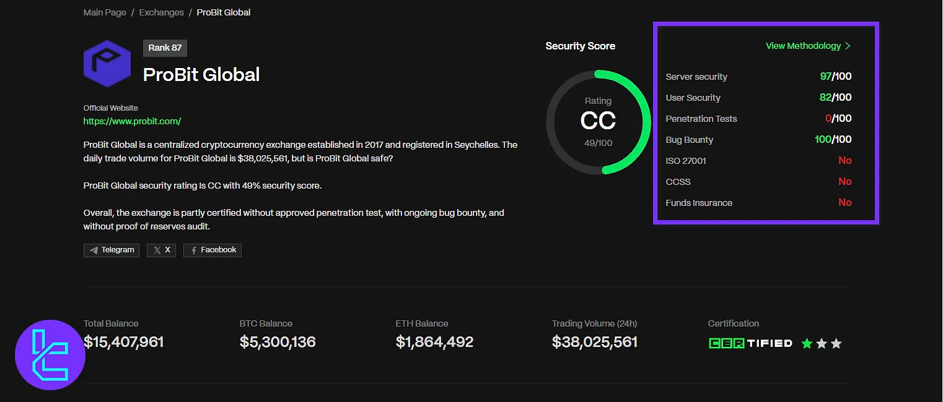Click the ProBit Global page title
Viewport: 943px width, 402px height.
click(201, 75)
